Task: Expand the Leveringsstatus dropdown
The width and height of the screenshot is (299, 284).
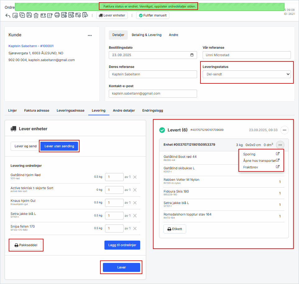Action: click(246, 74)
